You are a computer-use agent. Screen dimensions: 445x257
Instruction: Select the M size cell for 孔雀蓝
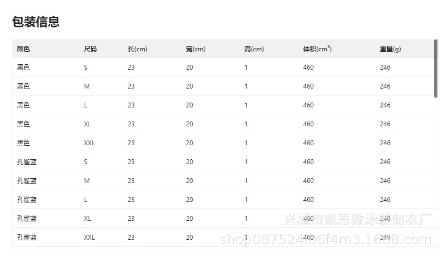pyautogui.click(x=86, y=181)
